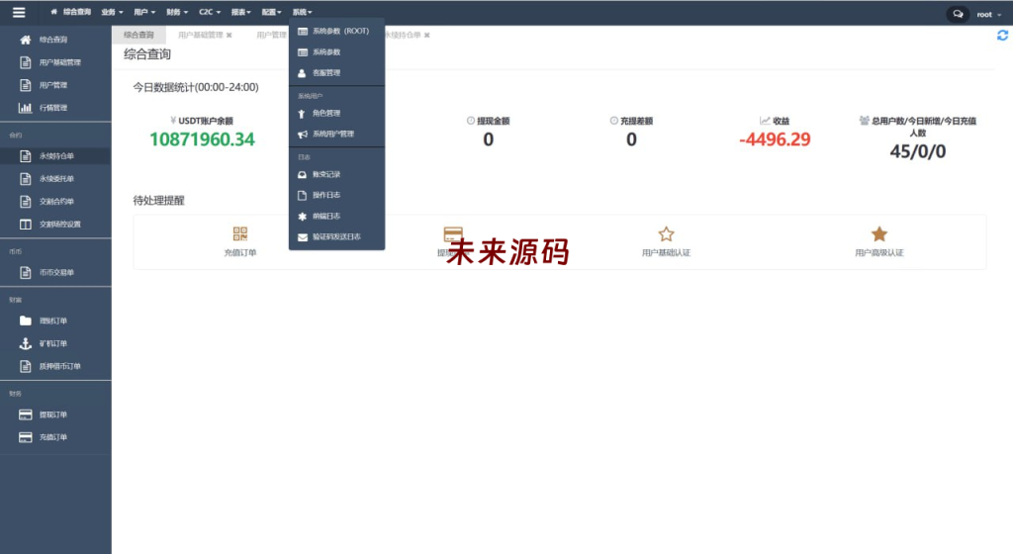Viewport: 1013px width, 554px height.
Task: Close the 永续持仓单 tab
Action: (x=426, y=35)
